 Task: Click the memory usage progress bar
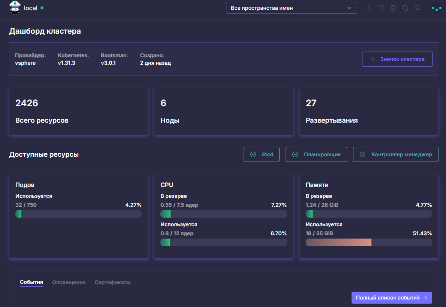point(369,242)
